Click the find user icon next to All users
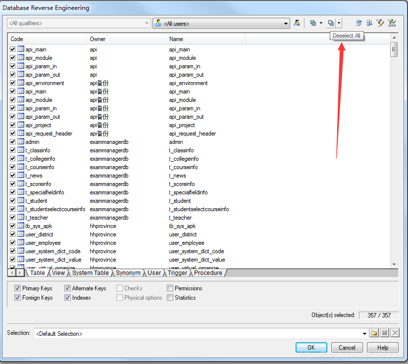 coord(297,23)
